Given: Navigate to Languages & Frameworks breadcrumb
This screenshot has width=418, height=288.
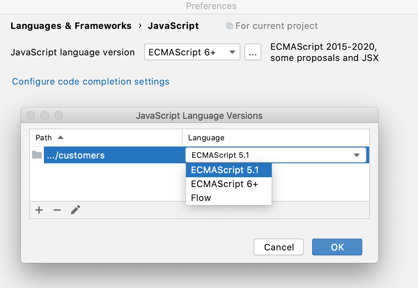Looking at the screenshot, I should (71, 25).
